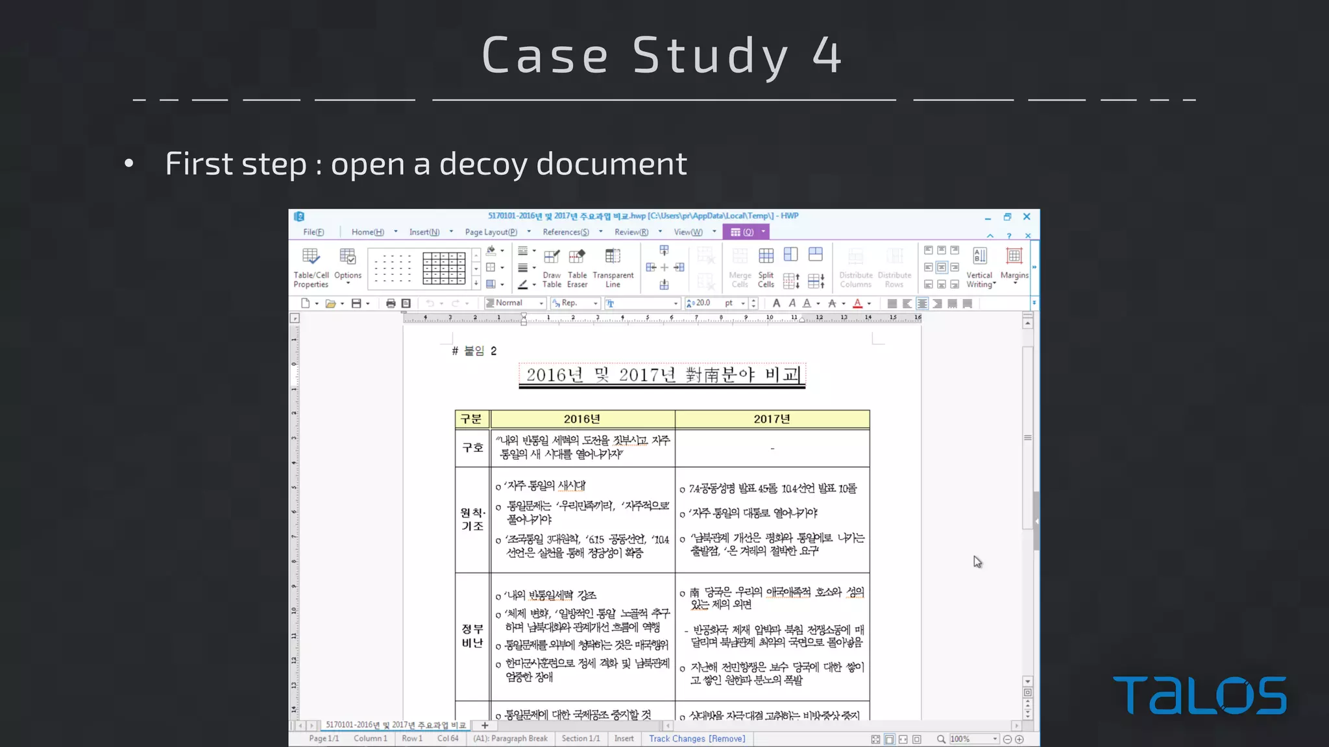
Task: Click the Open folder icon
Action: point(330,303)
